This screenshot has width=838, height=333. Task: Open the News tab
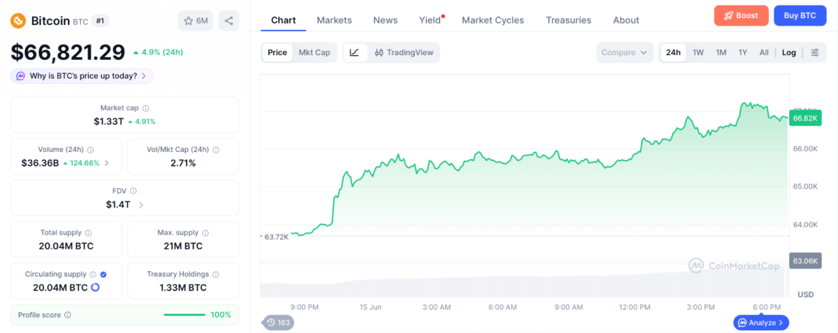coord(385,20)
